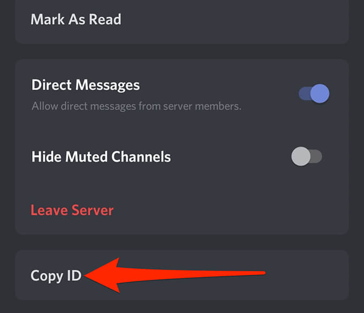Screen dimensions: 364x313
Task: Click the Direct Messages label text
Action: click(x=86, y=85)
